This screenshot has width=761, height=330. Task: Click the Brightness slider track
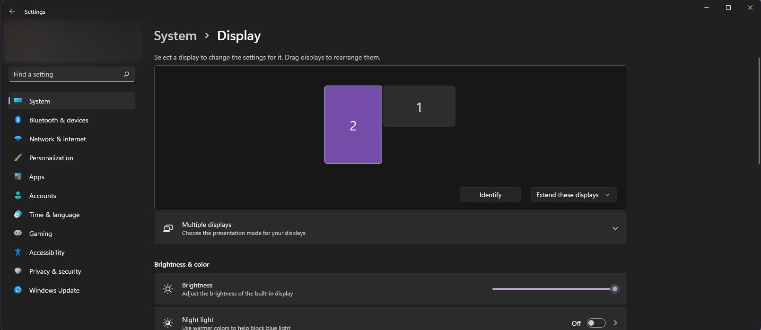[551, 289]
